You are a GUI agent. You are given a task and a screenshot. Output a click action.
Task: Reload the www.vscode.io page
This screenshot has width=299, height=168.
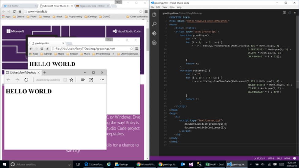pyautogui.click(x=14, y=12)
